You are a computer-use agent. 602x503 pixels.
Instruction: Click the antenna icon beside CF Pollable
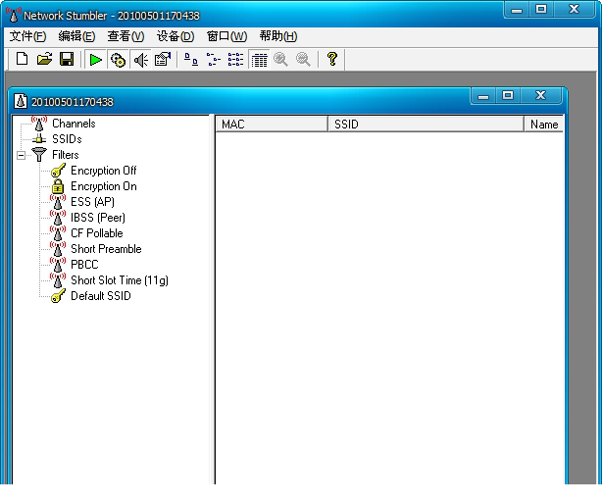click(58, 233)
